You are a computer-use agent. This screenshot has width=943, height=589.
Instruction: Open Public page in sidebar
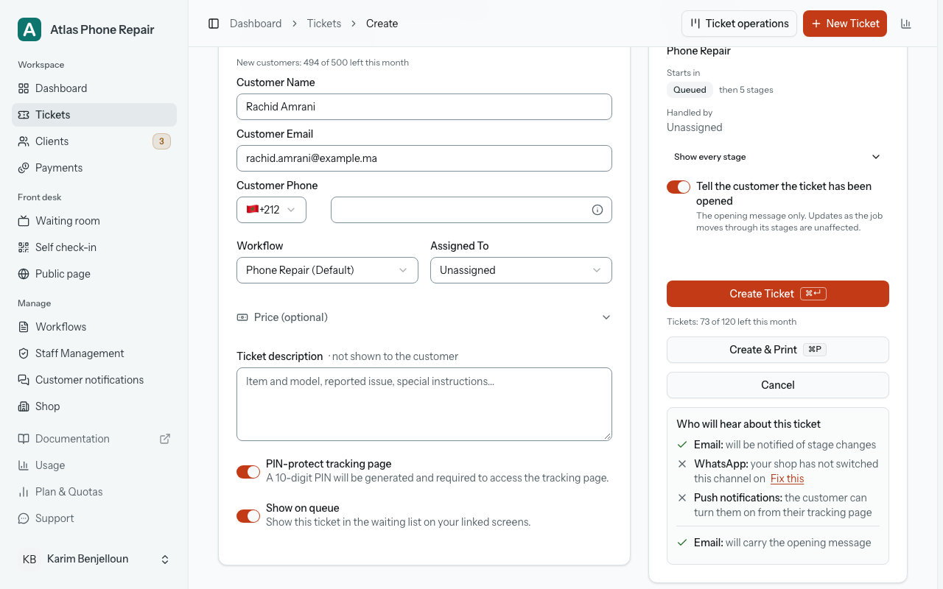(x=94, y=274)
